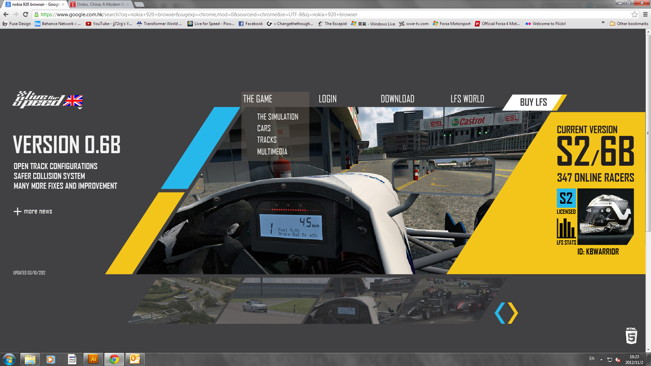Click the blue previous arrow in gallery
Screen dimensions: 651x366
pos(500,313)
